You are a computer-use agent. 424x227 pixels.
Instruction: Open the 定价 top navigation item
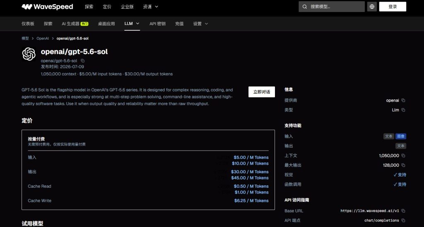point(107,7)
